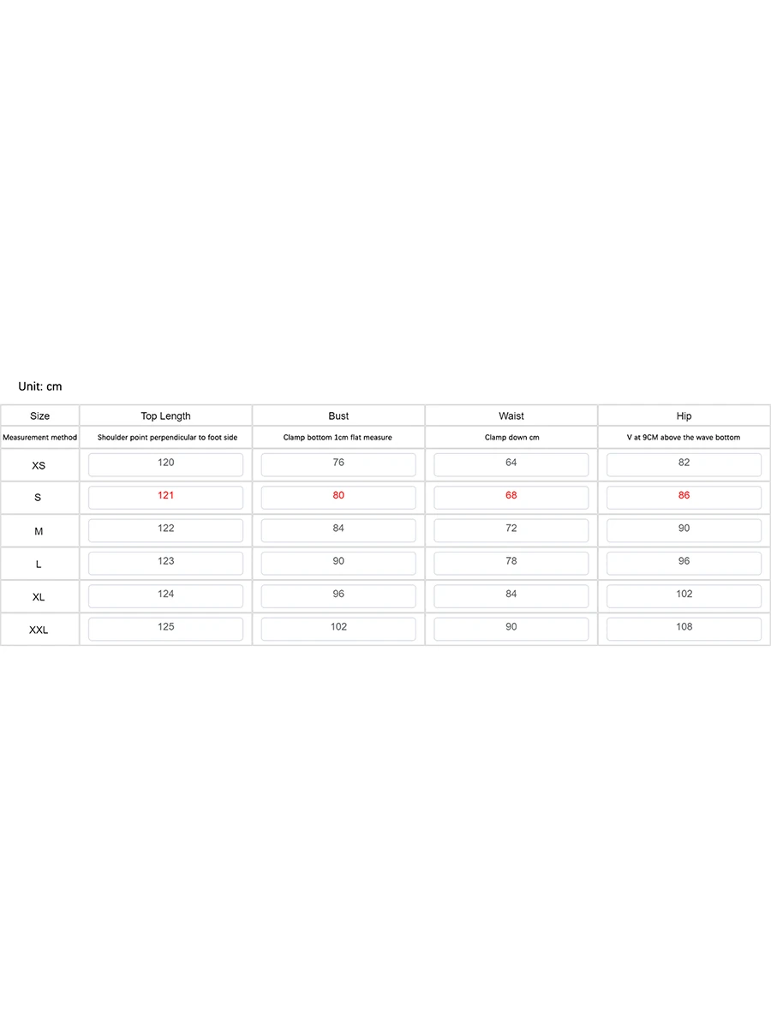Select the S Bust field showing 80
Screen dimensions: 771x1028
pyautogui.click(x=338, y=496)
